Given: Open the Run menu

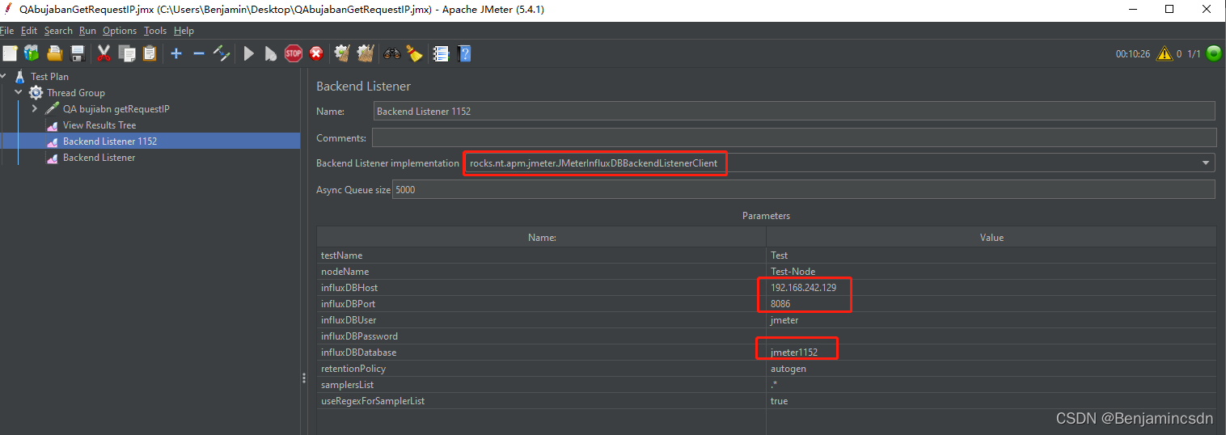Looking at the screenshot, I should click(x=87, y=31).
